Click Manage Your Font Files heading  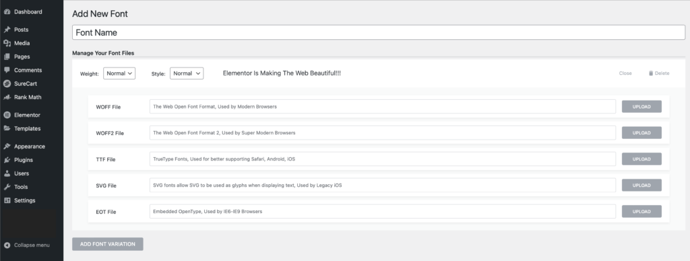(103, 53)
